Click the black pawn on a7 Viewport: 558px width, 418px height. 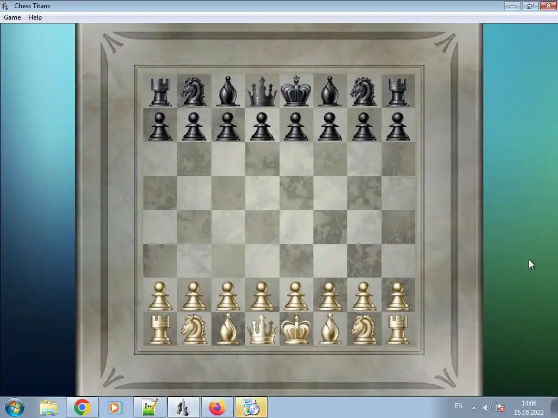(160, 126)
